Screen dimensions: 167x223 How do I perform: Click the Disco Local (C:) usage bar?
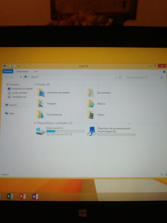[65, 131]
